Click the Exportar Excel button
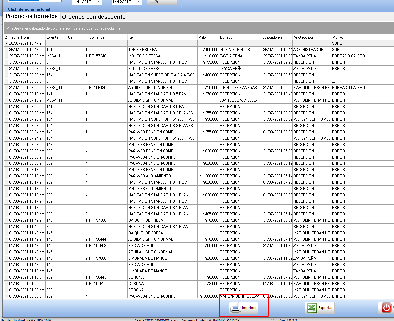The width and height of the screenshot is (394, 321). (319, 308)
